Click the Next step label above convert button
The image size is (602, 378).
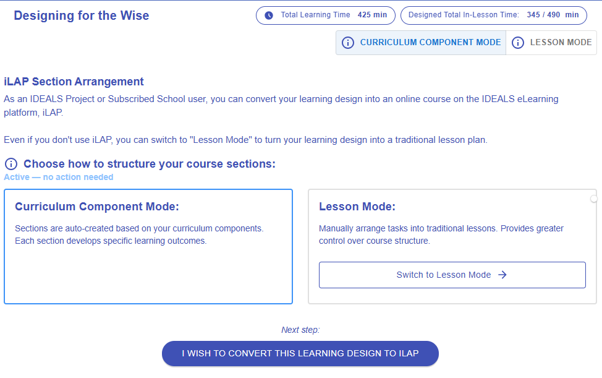tap(300, 330)
